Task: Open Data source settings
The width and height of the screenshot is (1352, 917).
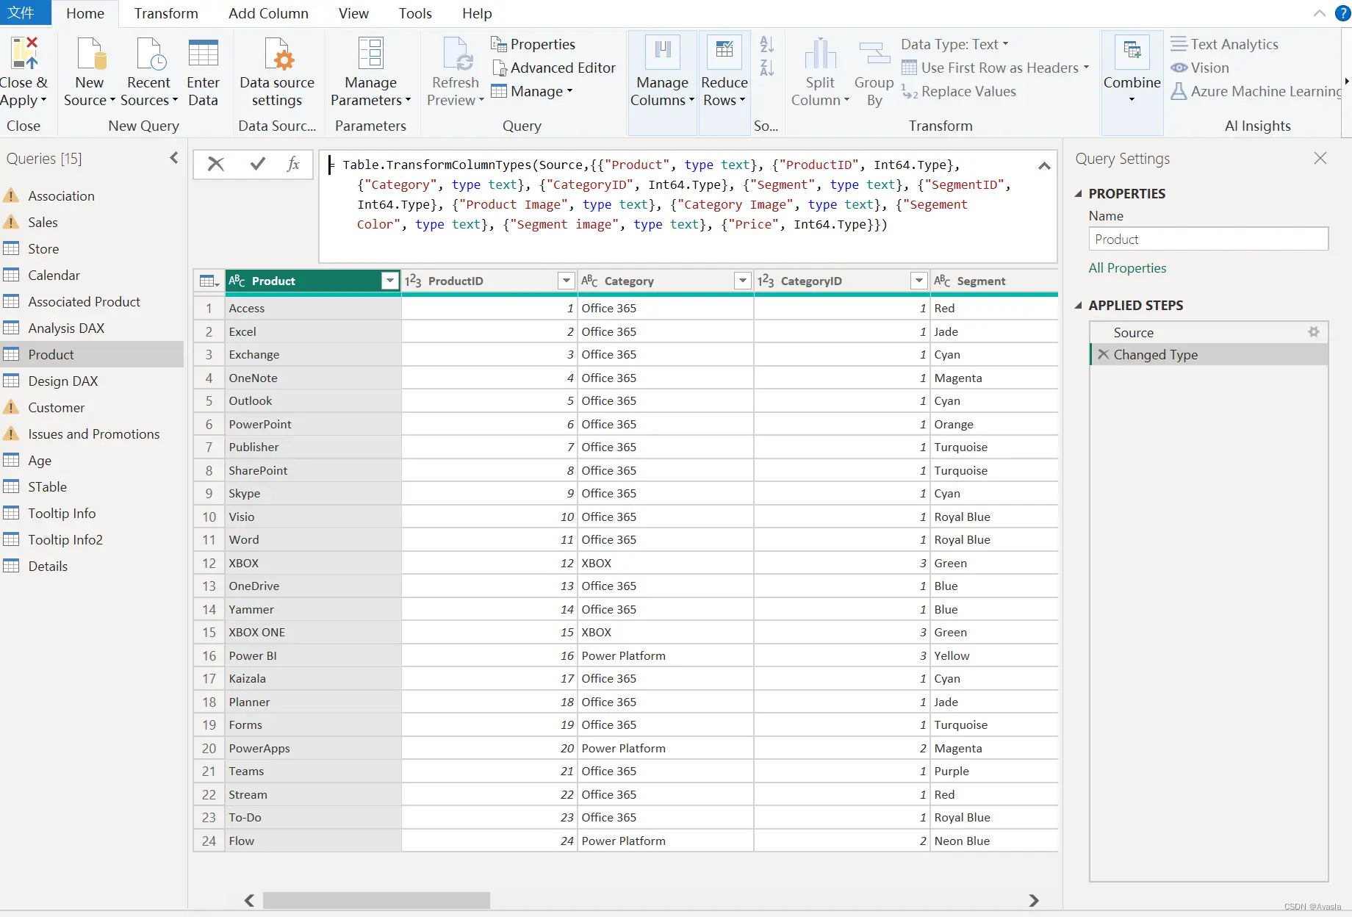Action: 277,72
